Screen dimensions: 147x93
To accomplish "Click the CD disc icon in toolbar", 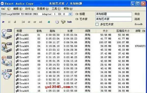I will pos(57,22).
